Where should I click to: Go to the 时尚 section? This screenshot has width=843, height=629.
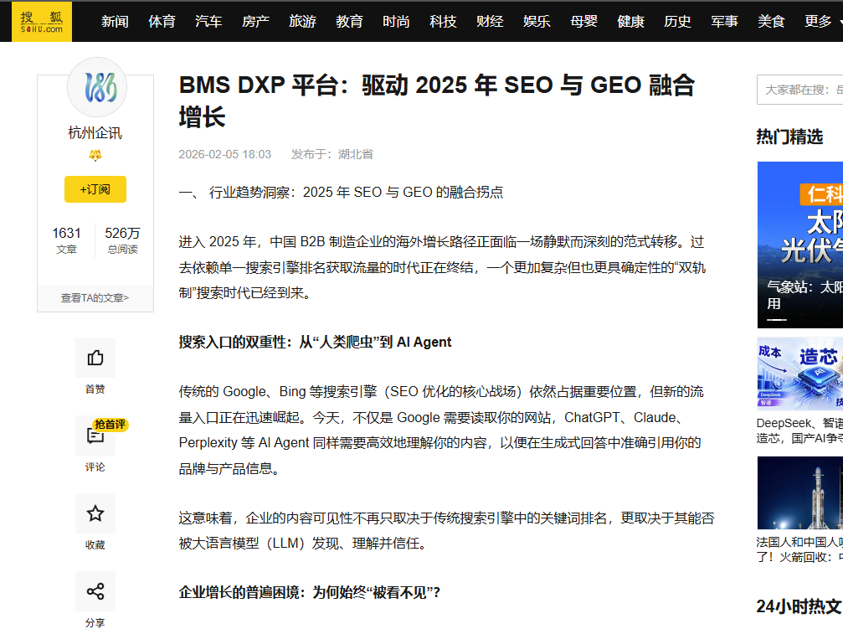[396, 22]
